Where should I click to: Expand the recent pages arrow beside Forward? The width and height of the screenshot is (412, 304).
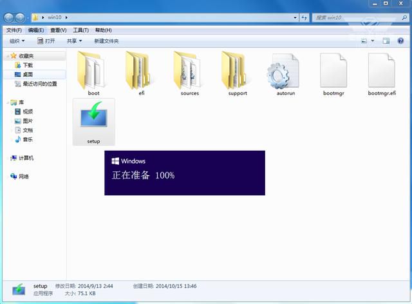(x=27, y=18)
